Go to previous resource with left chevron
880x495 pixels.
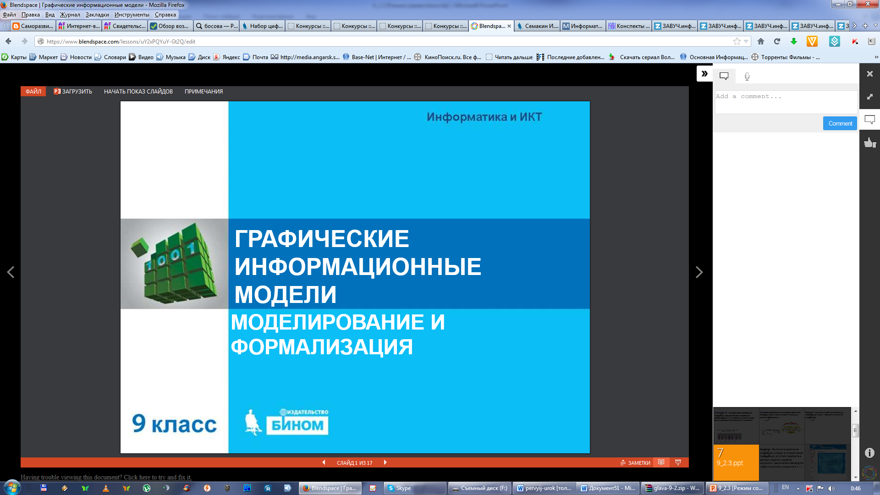tap(11, 272)
